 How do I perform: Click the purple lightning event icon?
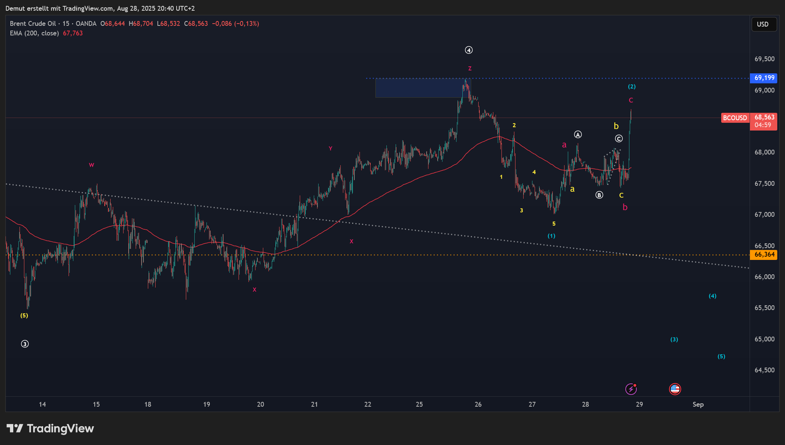tap(631, 389)
